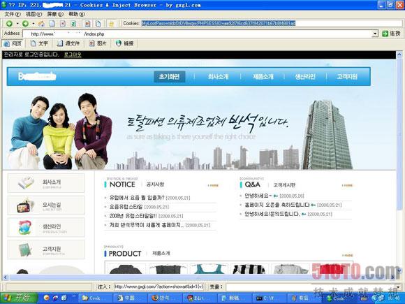405x304 pixels.
Task: Switch to the 图片 images tab
Action: tap(98, 43)
